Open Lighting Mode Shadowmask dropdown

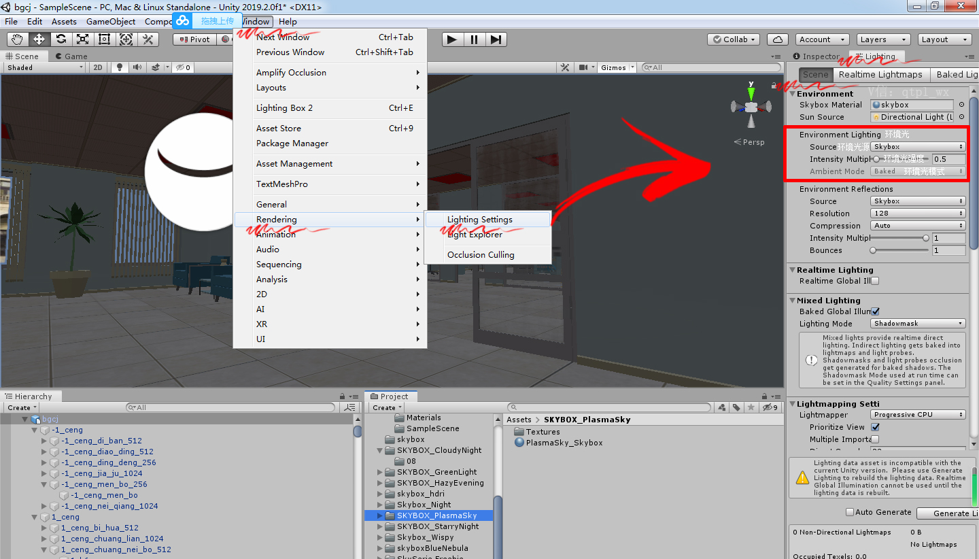(x=918, y=324)
